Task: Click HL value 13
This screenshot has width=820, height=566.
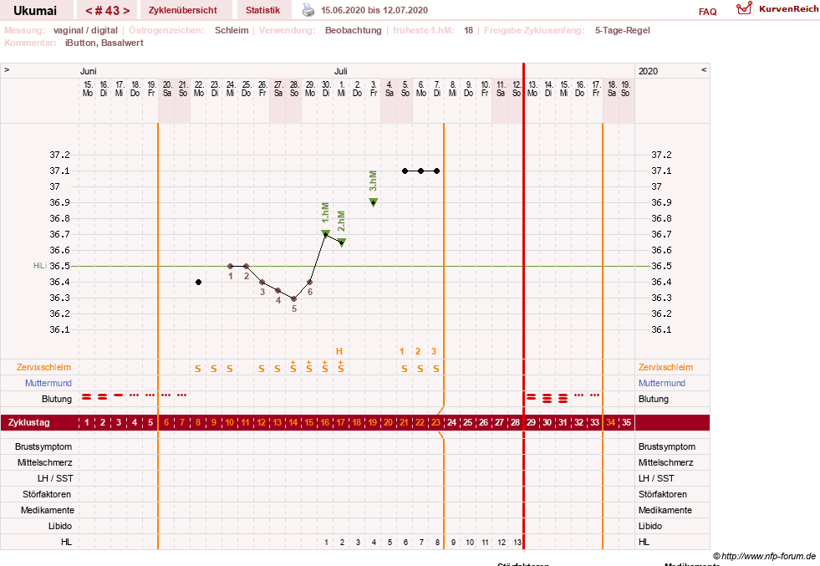Action: point(517,543)
